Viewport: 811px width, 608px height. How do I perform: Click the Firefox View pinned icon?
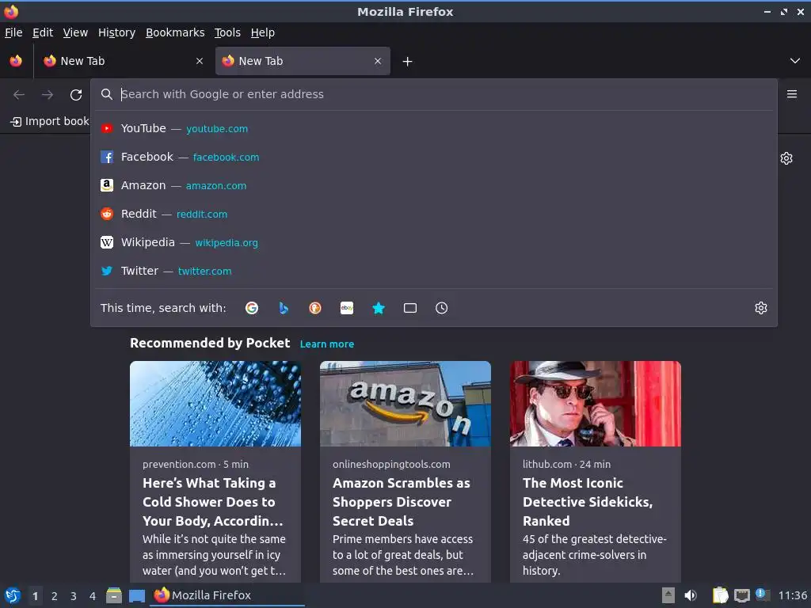tap(16, 61)
